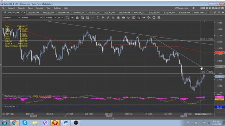Switch to NZD/USD H4 chart tab
This screenshot has width=225, height=126.
coord(94,13)
